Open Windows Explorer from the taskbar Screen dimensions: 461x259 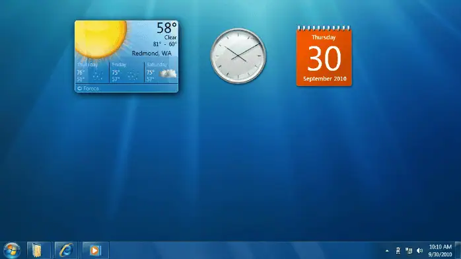click(x=38, y=250)
